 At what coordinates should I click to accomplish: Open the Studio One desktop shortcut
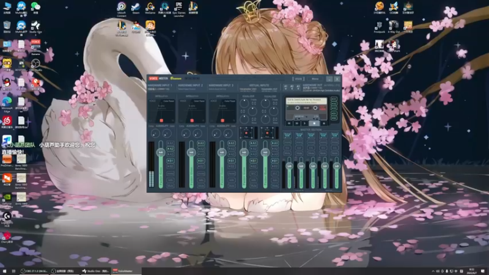point(35,28)
